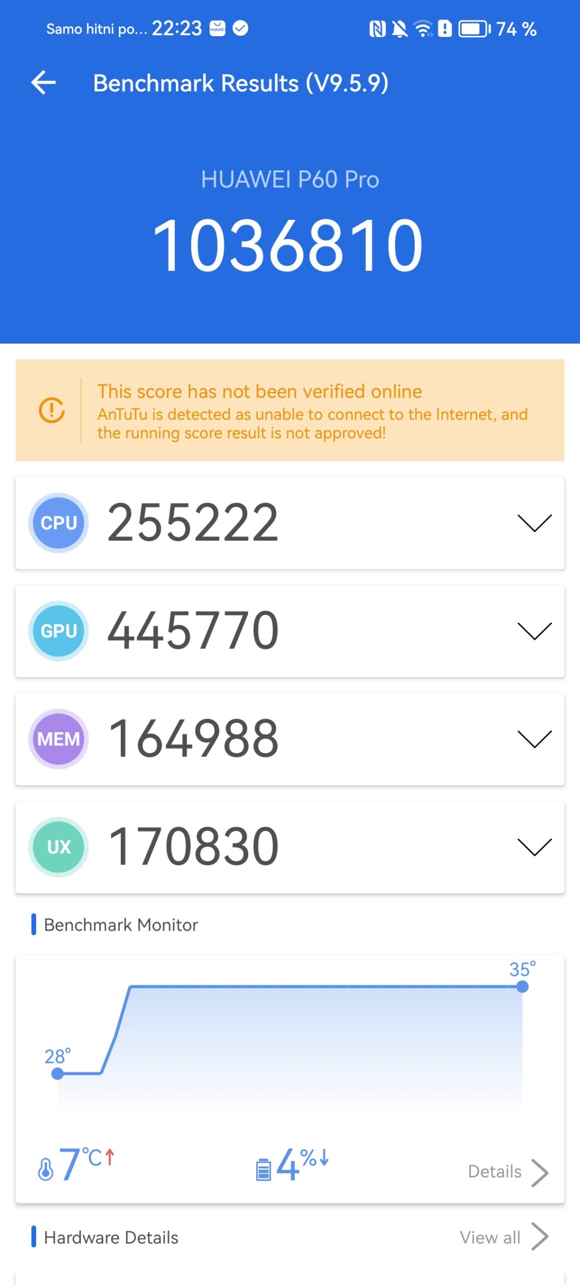Click the GPU score badge icon
Screen dimensions: 580x1285
pos(59,630)
